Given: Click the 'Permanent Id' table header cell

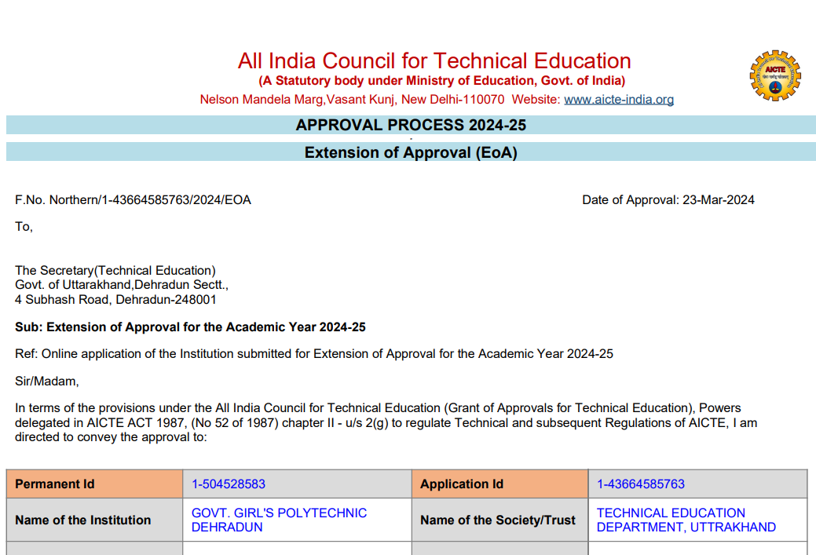Looking at the screenshot, I should pyautogui.click(x=95, y=484).
